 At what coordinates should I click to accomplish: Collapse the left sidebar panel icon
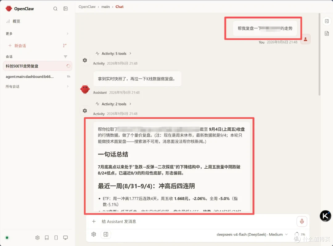65,9
